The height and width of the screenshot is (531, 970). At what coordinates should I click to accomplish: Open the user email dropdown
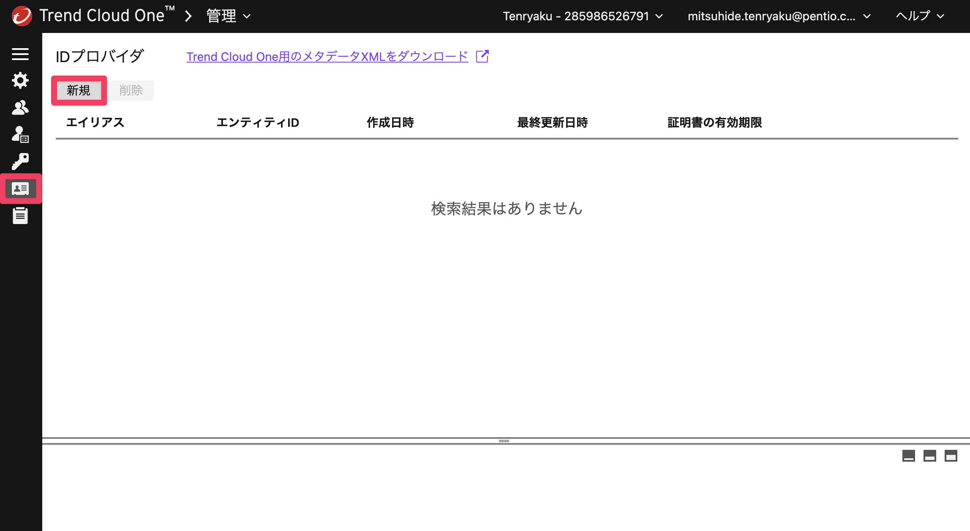tap(779, 16)
